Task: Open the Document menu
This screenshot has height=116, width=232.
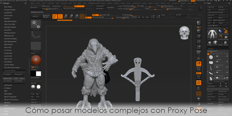Action: click(x=51, y=3)
